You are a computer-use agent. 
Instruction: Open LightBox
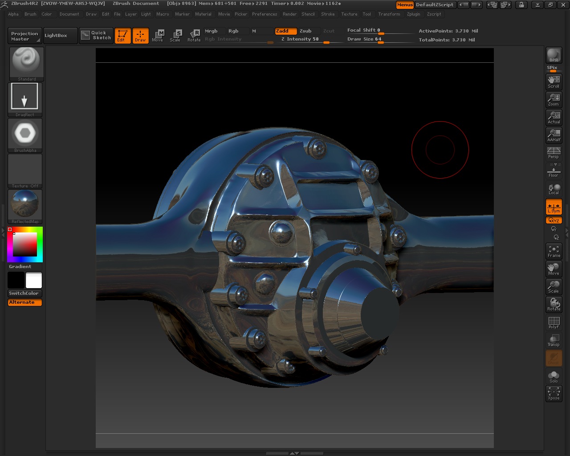tap(60, 35)
